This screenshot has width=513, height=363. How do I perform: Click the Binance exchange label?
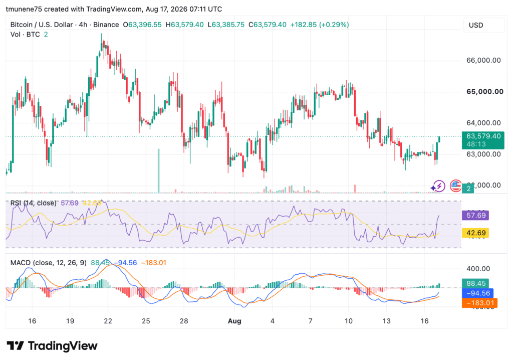(x=106, y=25)
